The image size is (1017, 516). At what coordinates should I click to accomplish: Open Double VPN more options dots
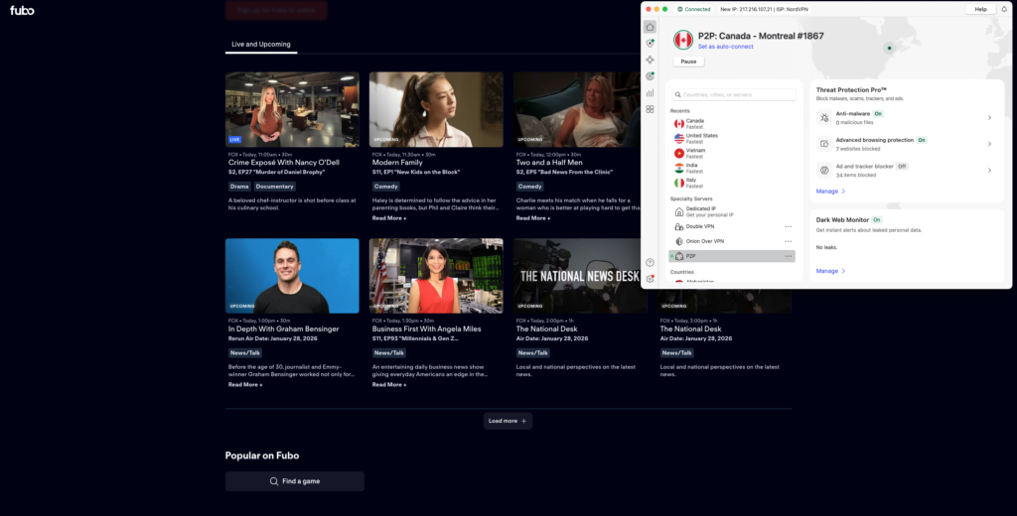pyautogui.click(x=788, y=227)
